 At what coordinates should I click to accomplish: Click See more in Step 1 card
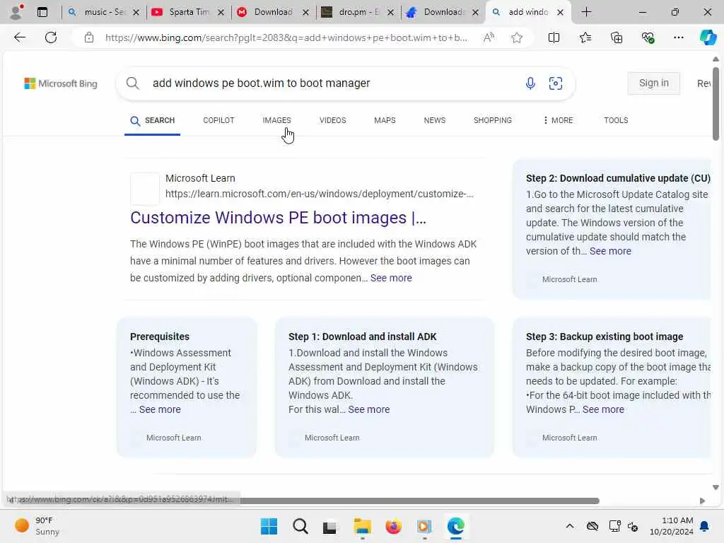pos(368,409)
